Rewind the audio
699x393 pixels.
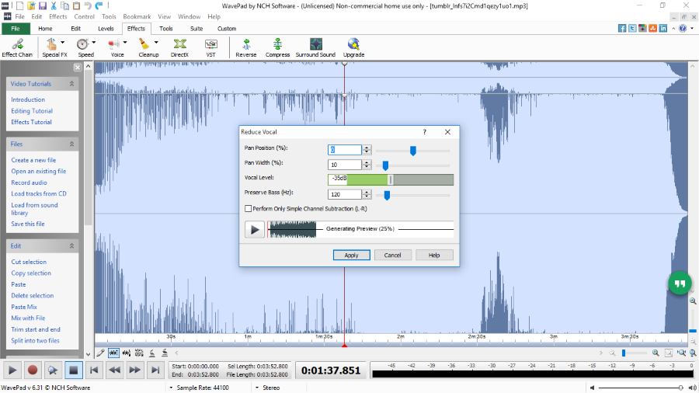tap(114, 370)
